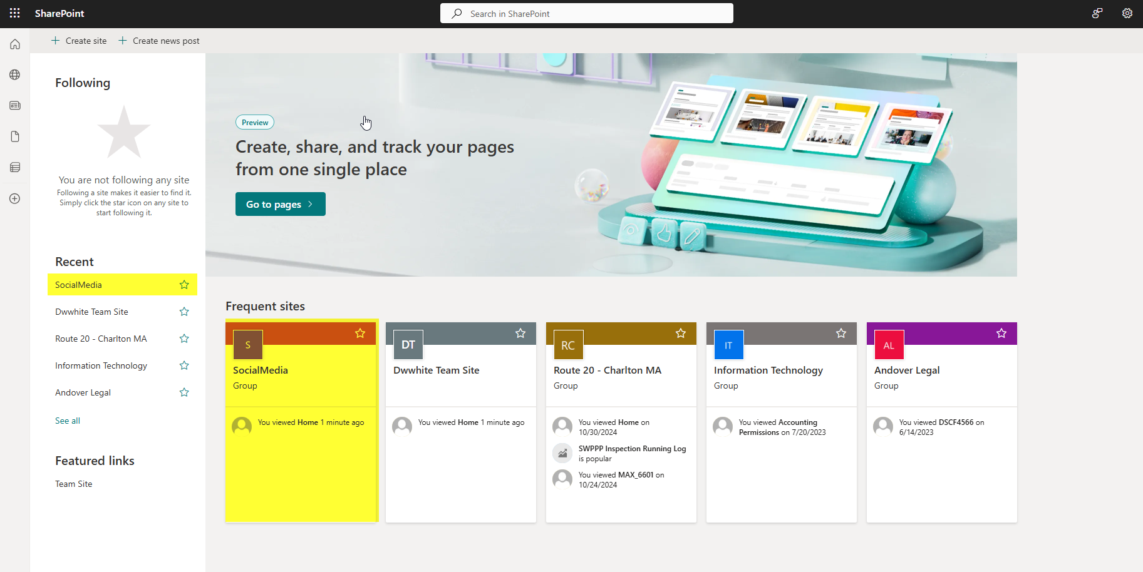The width and height of the screenshot is (1143, 572).
Task: Click the DT site logo tile
Action: coord(408,345)
